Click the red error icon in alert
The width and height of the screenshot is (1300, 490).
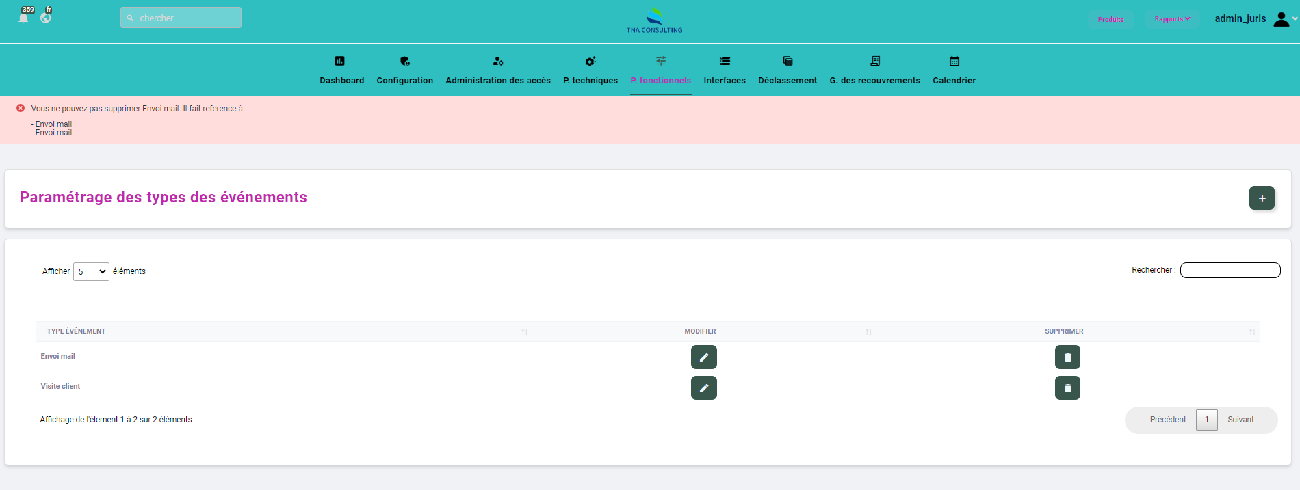21,108
